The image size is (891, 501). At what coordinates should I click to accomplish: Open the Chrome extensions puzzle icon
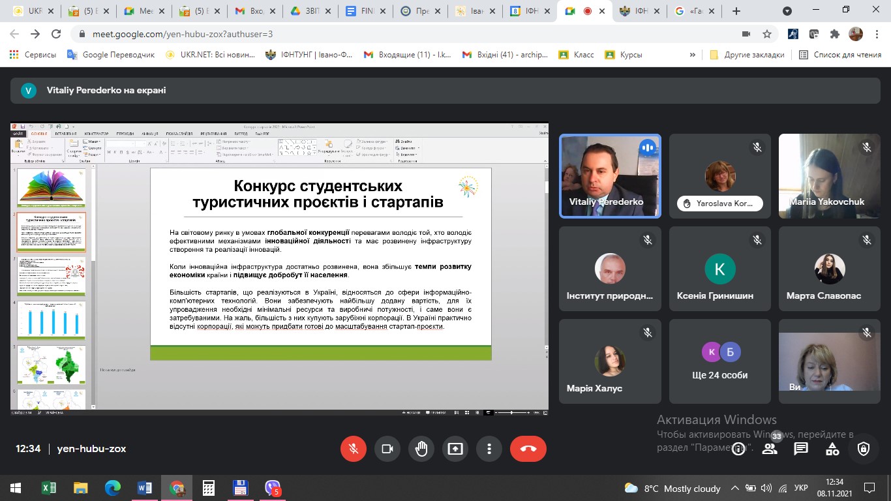[834, 34]
